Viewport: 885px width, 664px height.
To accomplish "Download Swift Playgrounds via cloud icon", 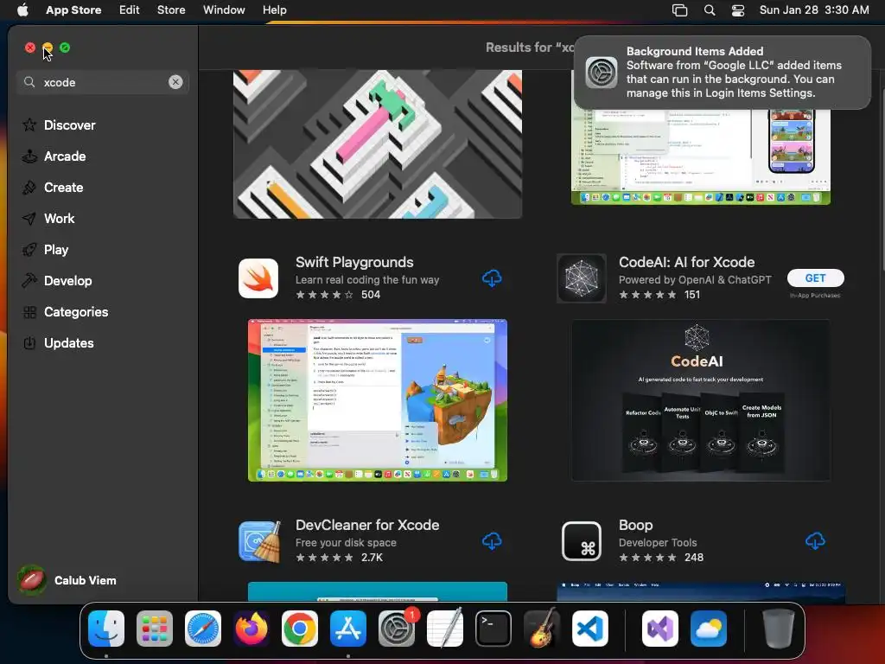I will click(492, 278).
